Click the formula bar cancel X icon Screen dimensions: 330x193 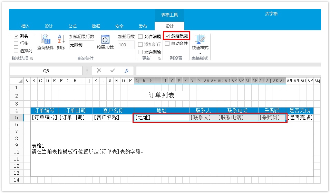[x=99, y=71]
